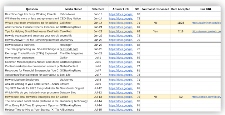Viewport: 225px width, 115px height.
Task: Select the 'Jul-13' date sent cell
Action: pos(98,97)
